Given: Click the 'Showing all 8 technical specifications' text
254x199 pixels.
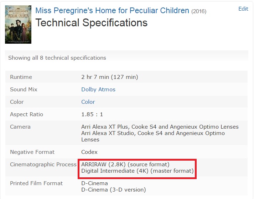Looking at the screenshot, I should [57, 58].
